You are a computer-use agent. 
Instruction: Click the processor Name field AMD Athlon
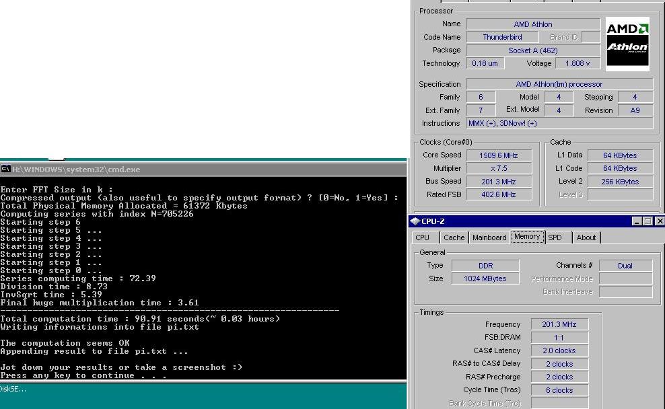(533, 24)
